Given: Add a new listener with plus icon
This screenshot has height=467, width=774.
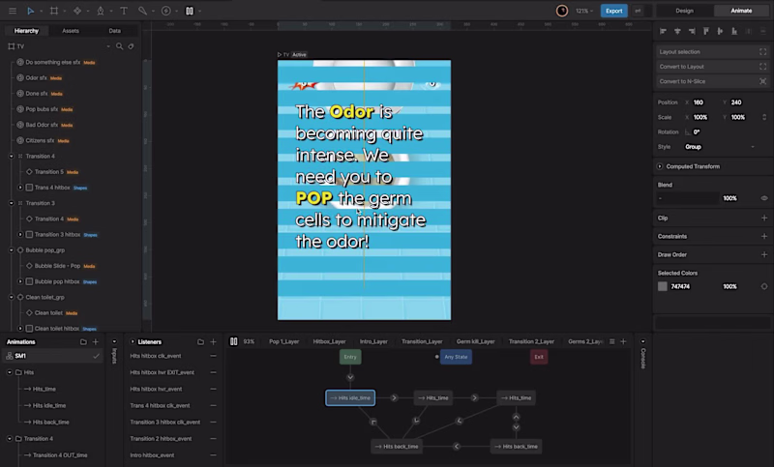Looking at the screenshot, I should point(213,341).
